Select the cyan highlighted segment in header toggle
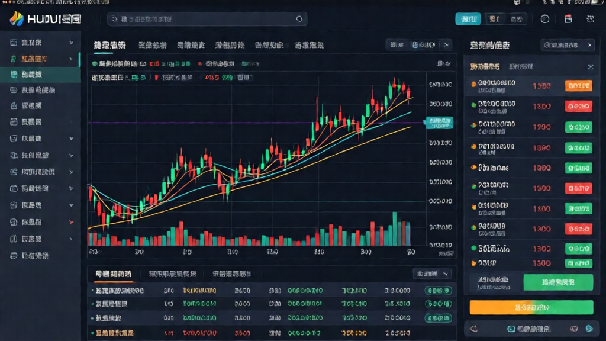The image size is (606, 341). point(468,19)
